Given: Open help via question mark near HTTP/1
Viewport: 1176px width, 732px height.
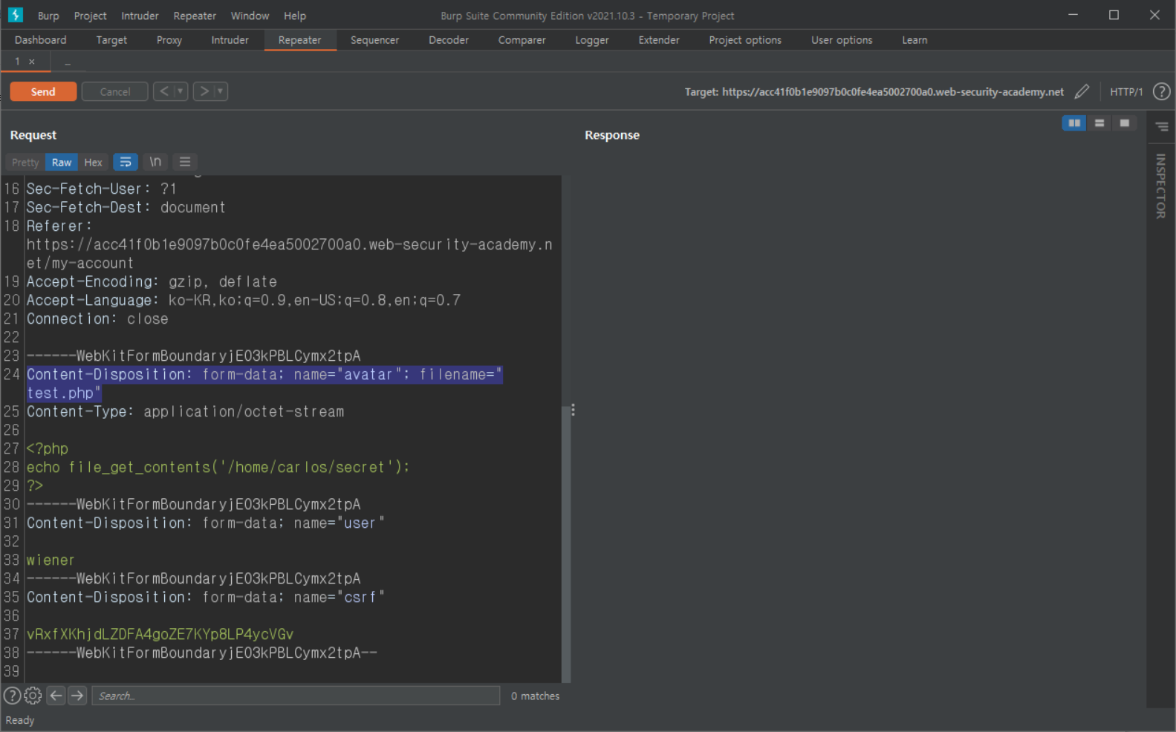Looking at the screenshot, I should (x=1161, y=91).
